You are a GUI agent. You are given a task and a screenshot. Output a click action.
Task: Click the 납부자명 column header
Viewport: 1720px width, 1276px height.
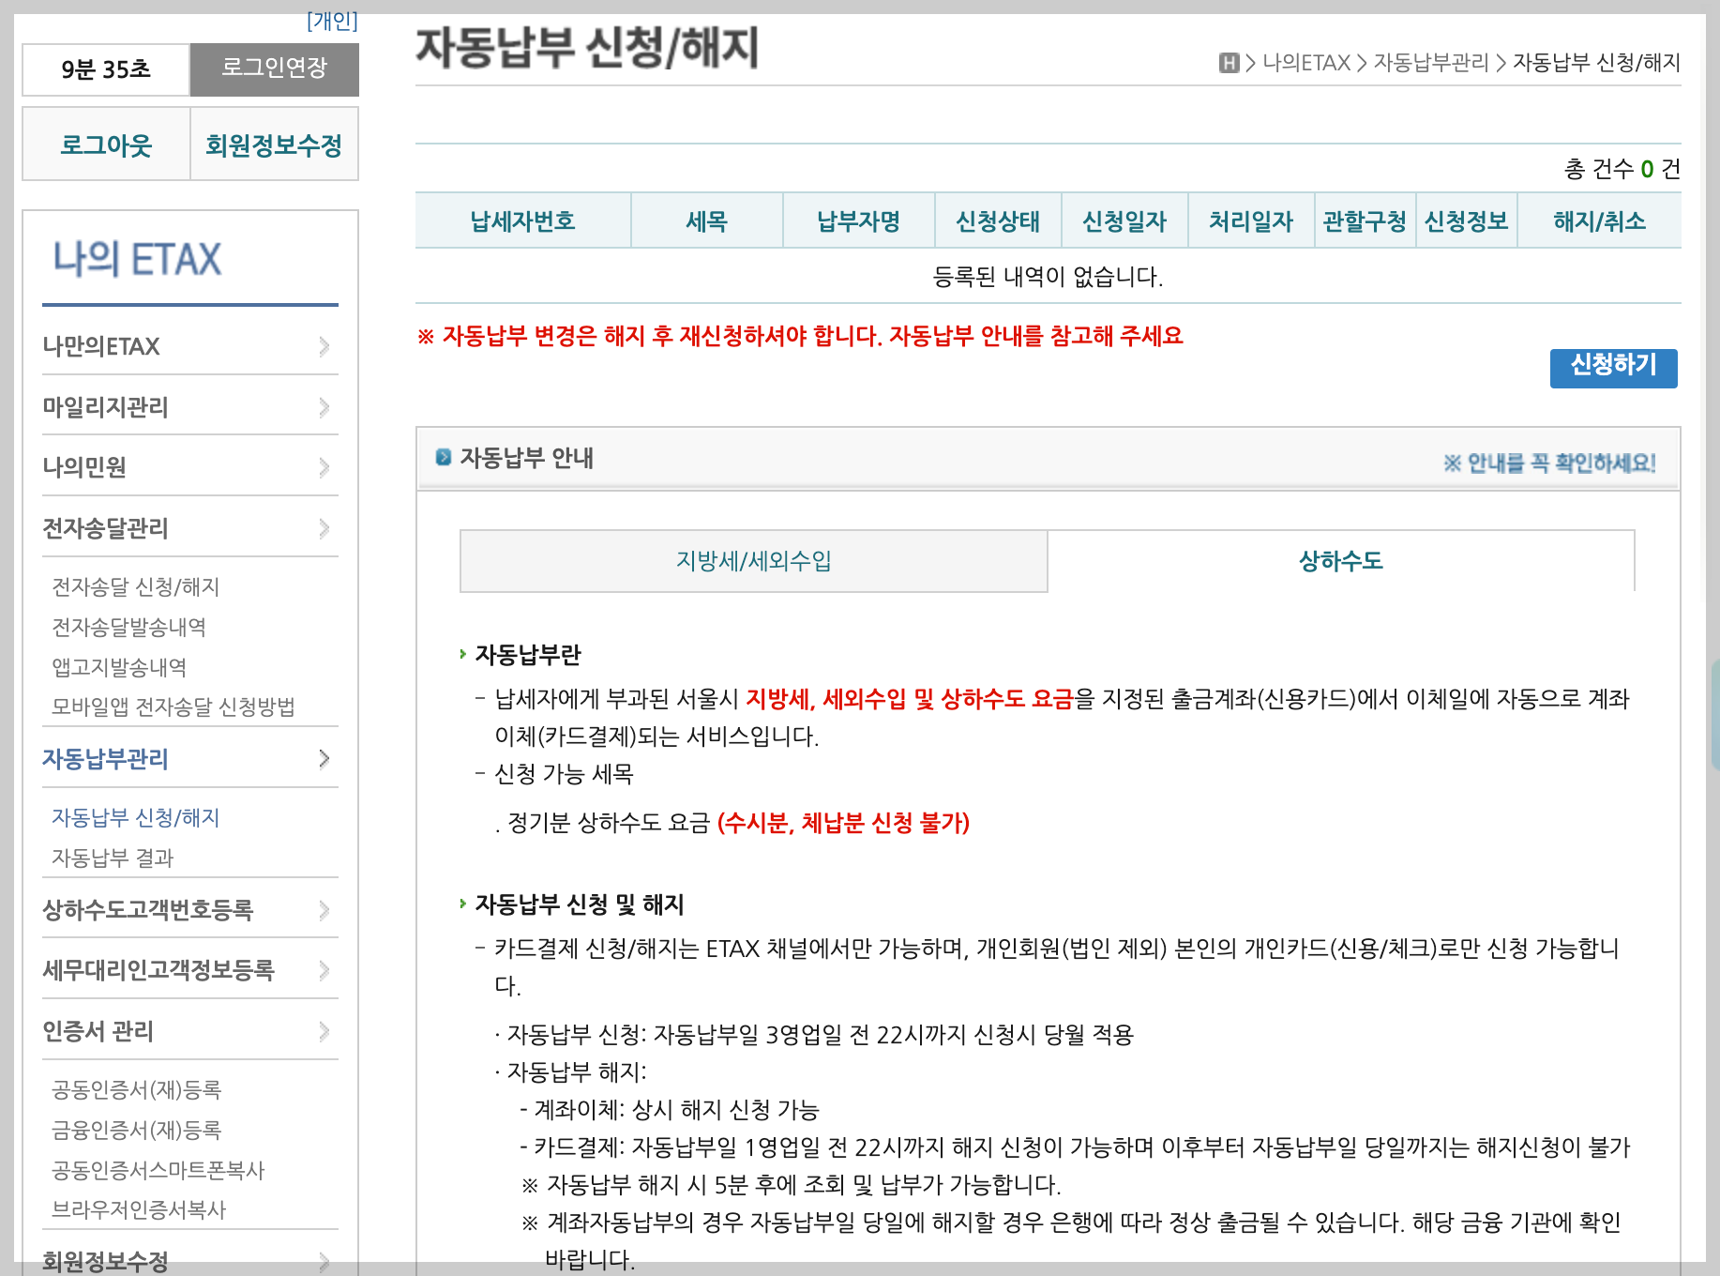(x=859, y=221)
